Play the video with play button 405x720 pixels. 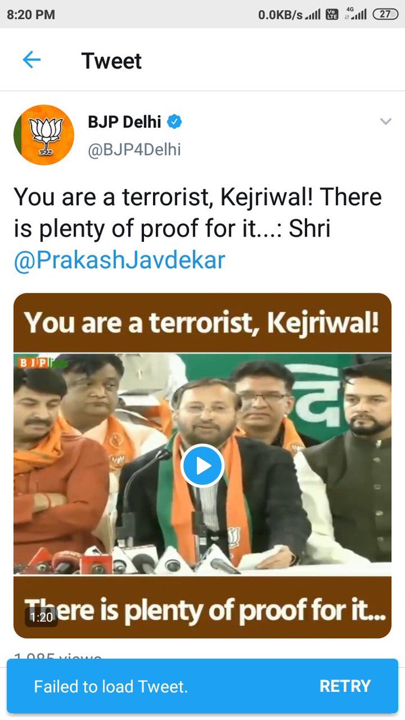click(202, 465)
